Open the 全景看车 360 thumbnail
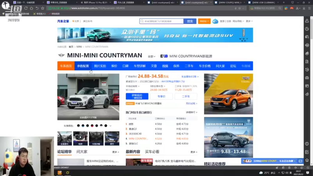This screenshot has height=176, width=313. [x=65, y=138]
